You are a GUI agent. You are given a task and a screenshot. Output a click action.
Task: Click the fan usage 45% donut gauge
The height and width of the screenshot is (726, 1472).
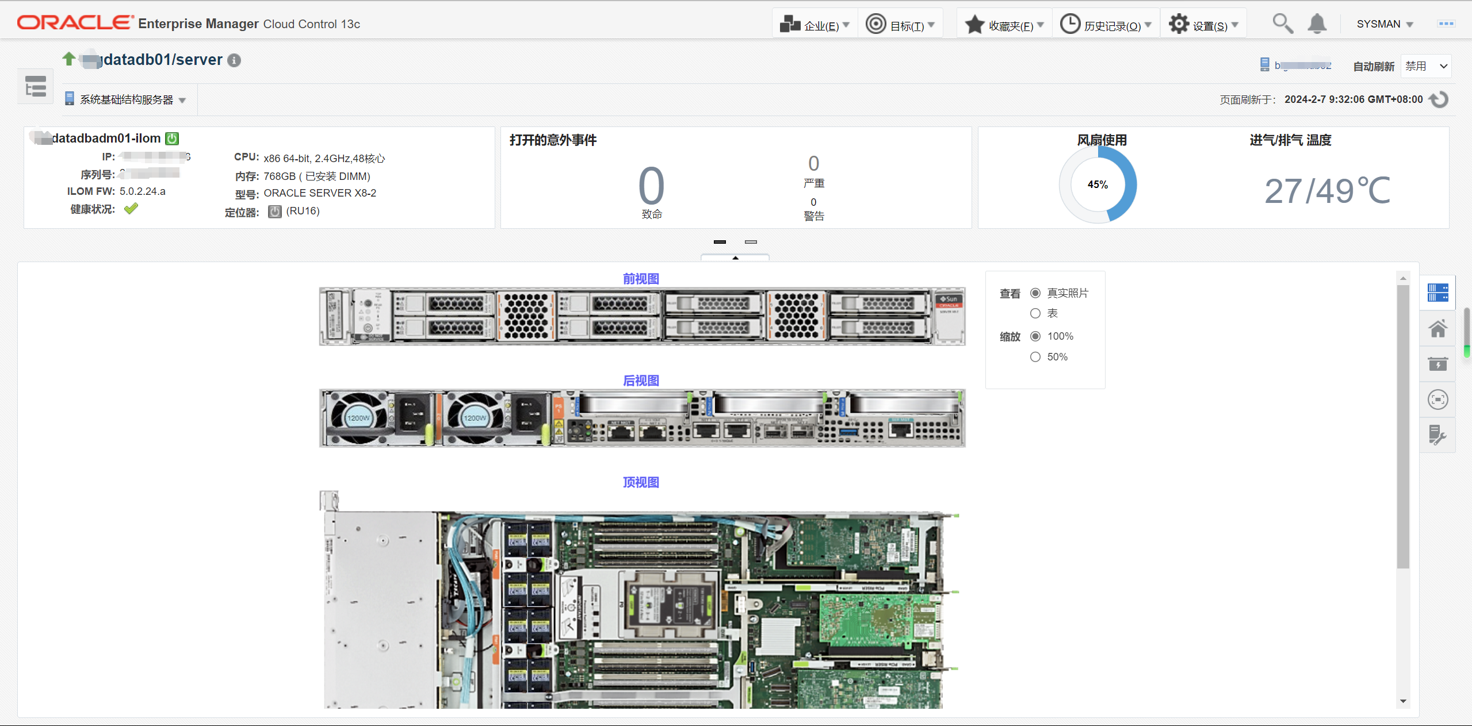click(1098, 185)
